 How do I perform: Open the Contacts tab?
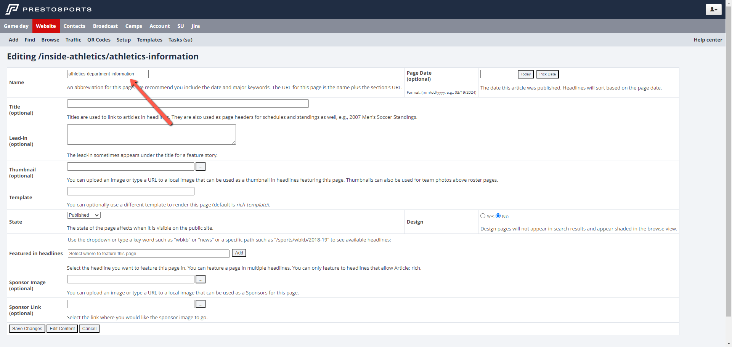pyautogui.click(x=74, y=26)
